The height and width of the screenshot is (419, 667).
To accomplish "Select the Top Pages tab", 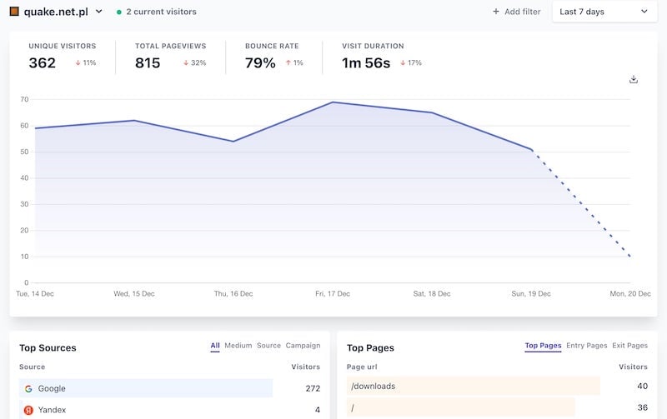I will [544, 346].
